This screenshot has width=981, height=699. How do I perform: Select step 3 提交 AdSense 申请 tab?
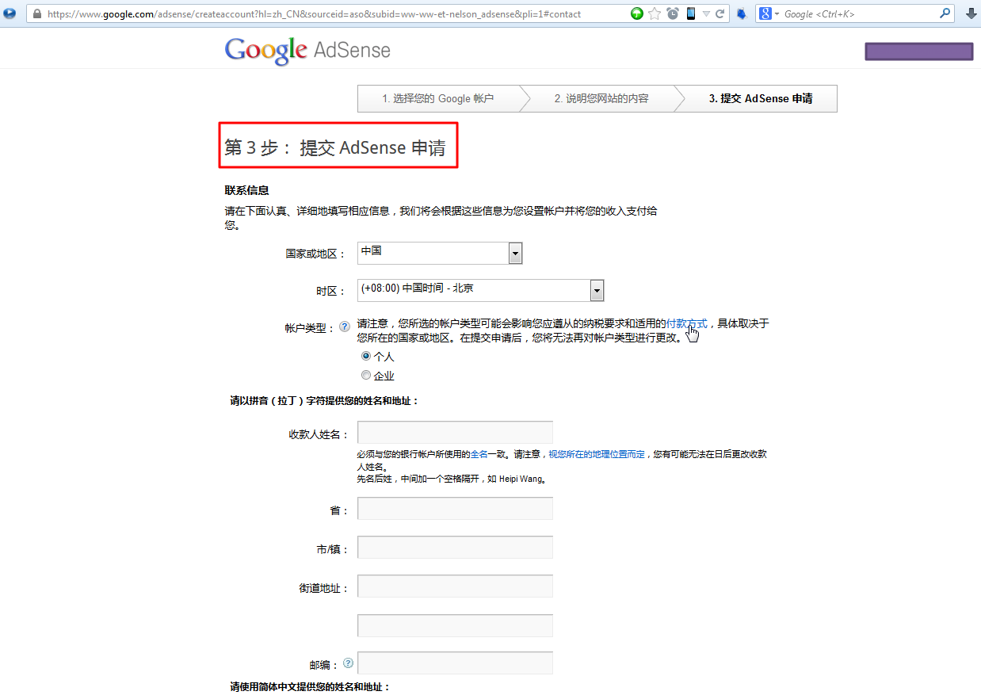(761, 98)
